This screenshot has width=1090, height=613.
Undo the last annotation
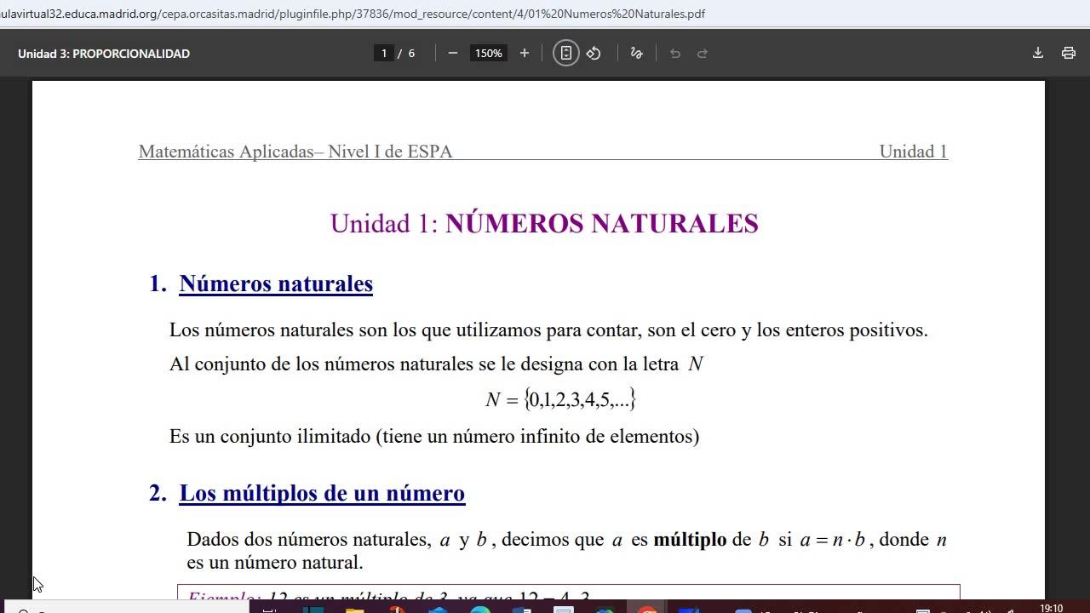click(675, 53)
